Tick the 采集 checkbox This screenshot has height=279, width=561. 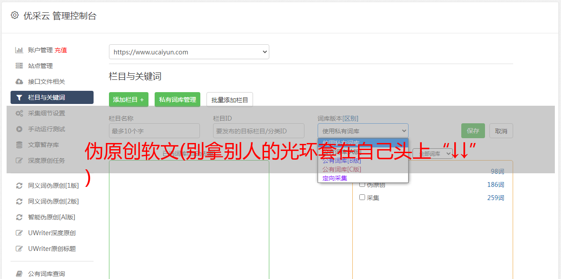tap(362, 197)
